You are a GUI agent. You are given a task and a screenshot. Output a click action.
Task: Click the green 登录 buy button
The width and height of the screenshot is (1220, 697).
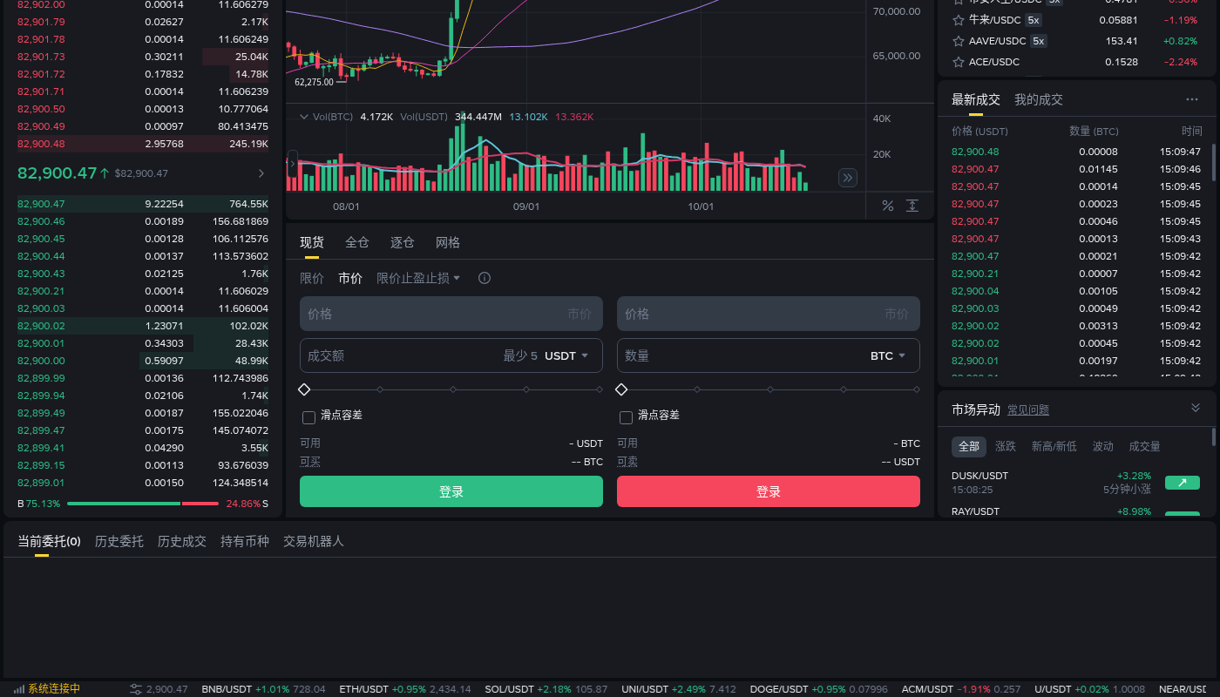[x=451, y=491]
